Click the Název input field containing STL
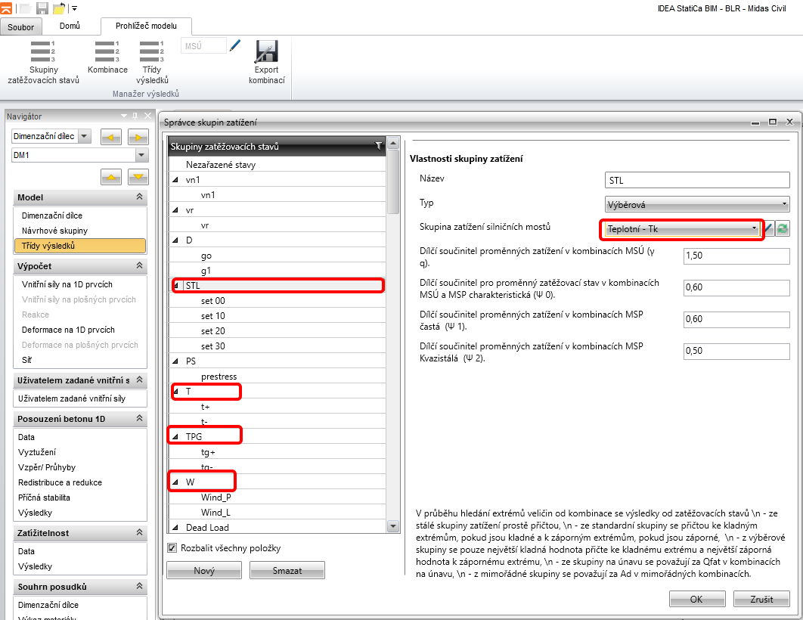This screenshot has height=620, width=803. 698,181
